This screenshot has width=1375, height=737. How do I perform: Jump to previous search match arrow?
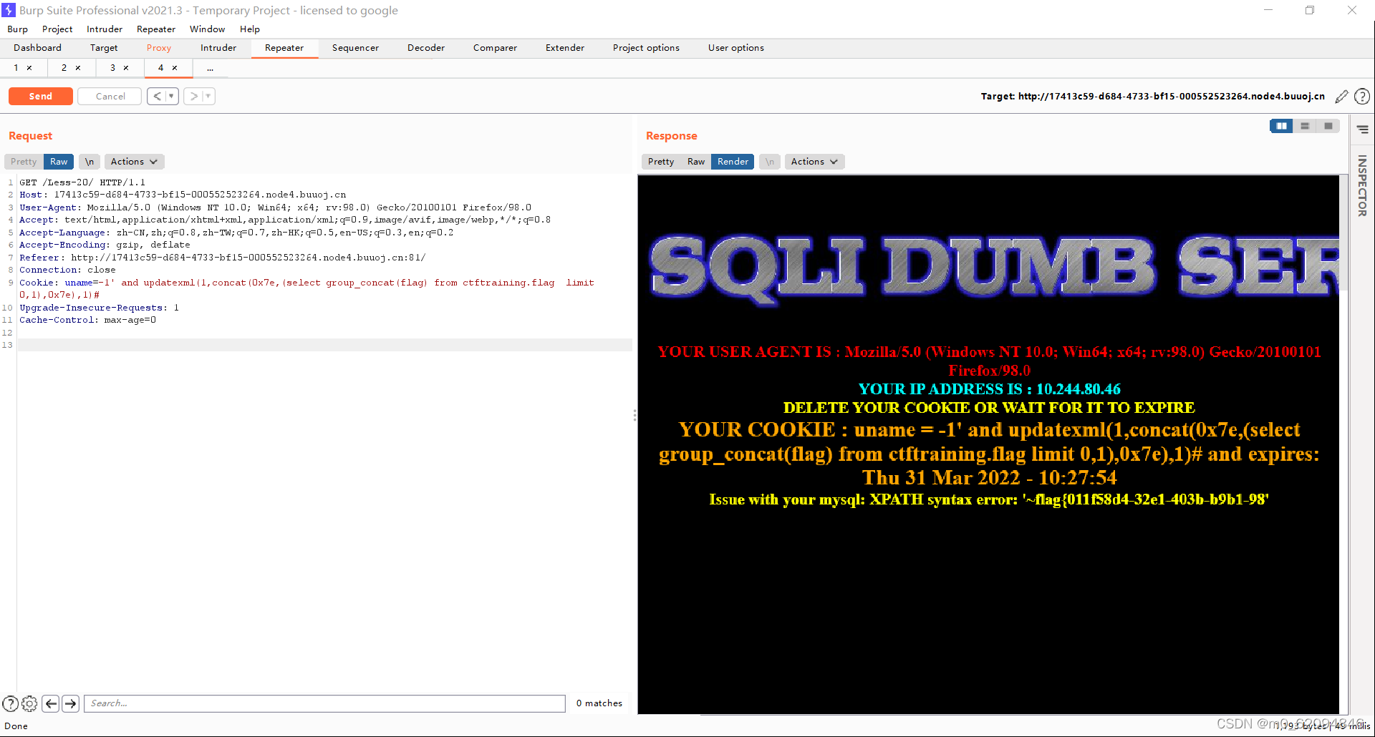coord(51,703)
